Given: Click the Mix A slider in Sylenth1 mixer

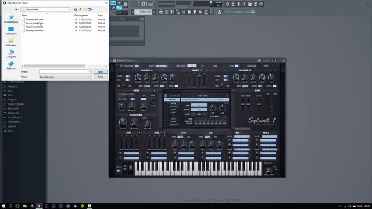Looking at the screenshot, I should [x=243, y=104].
